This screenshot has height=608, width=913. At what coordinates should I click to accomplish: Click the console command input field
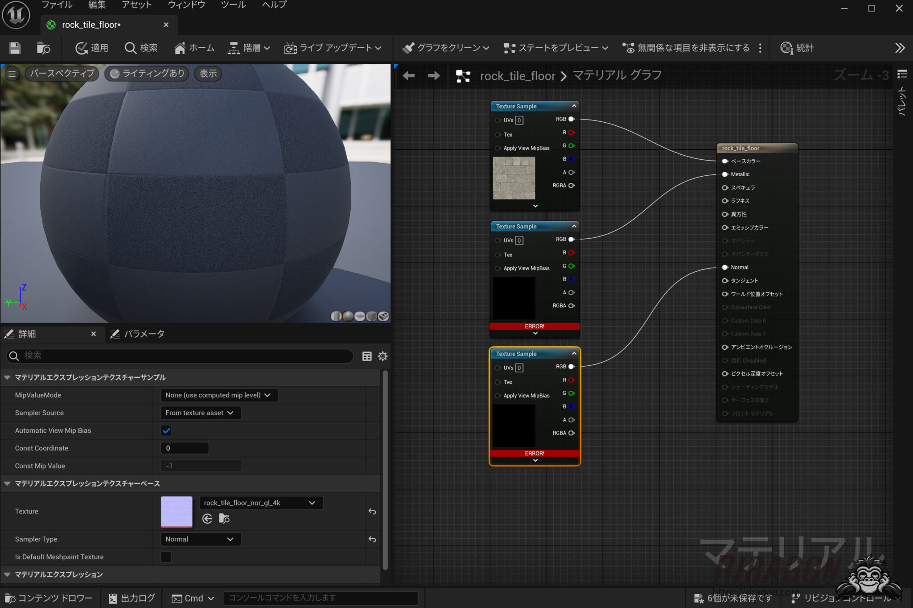click(320, 598)
